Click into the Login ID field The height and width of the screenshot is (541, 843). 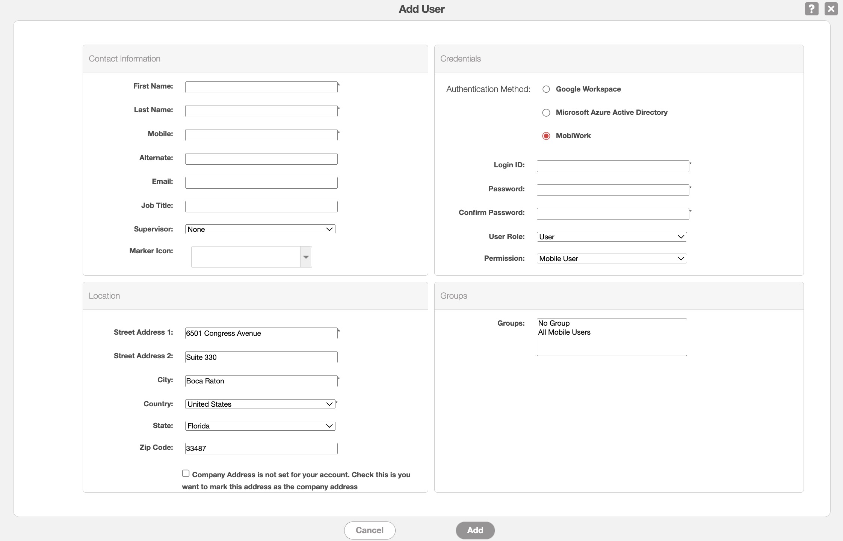[613, 166]
